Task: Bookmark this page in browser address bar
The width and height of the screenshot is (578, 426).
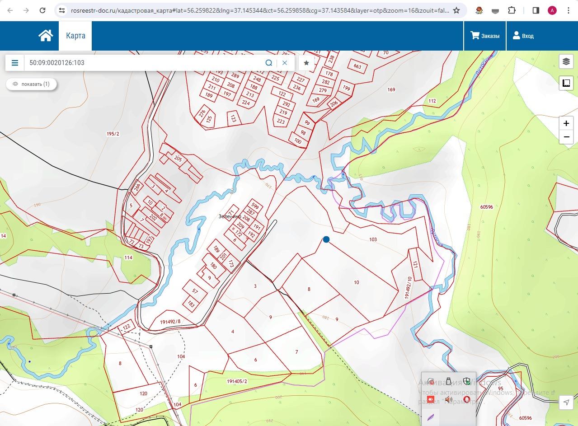Action: point(456,10)
